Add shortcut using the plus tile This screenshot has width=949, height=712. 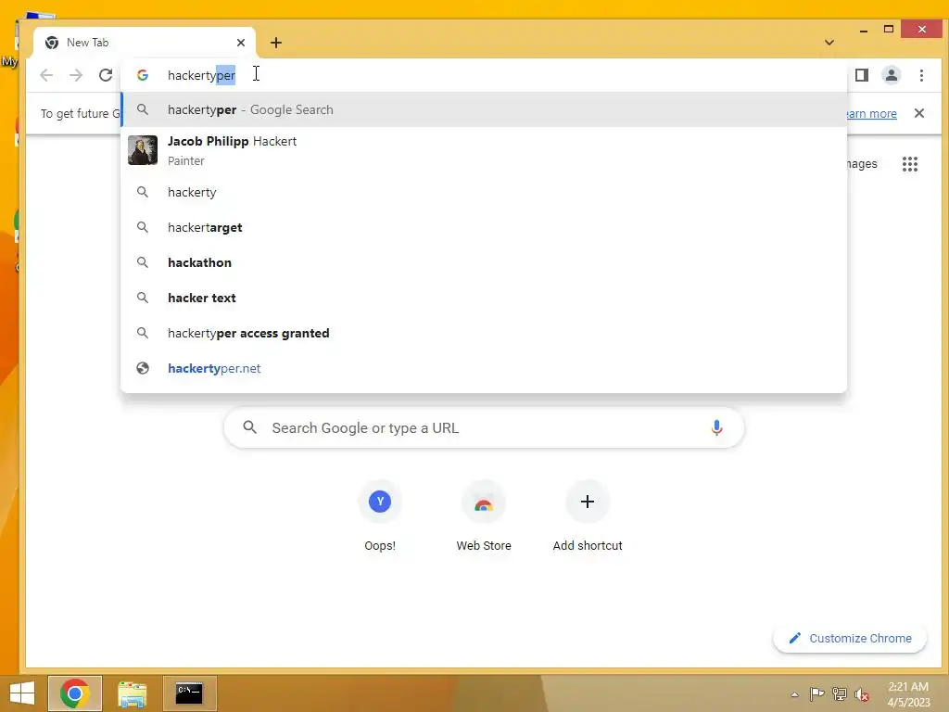pos(587,515)
